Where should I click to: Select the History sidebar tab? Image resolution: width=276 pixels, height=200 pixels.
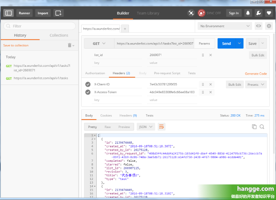[x=20, y=35]
